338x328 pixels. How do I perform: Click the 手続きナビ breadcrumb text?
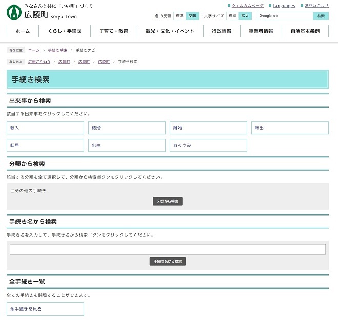(85, 50)
